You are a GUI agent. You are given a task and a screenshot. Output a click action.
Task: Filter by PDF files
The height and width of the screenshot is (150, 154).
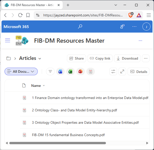pos(91,71)
